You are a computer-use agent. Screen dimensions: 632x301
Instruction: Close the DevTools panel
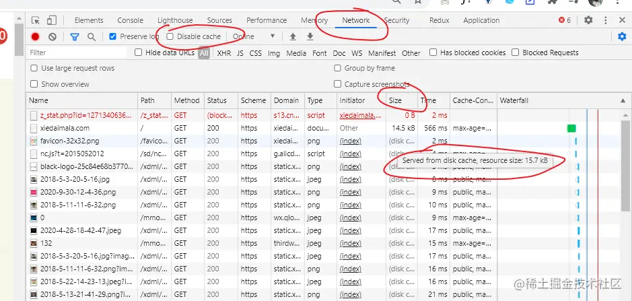(622, 20)
